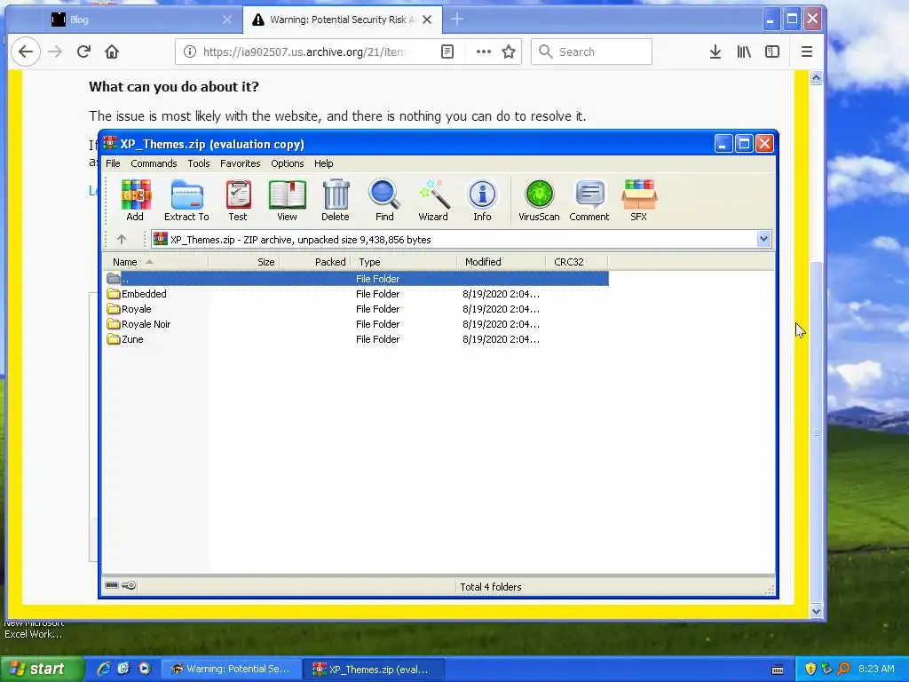Screen dimensions: 909x682
Task: Add an archive Comment
Action: pyautogui.click(x=589, y=200)
